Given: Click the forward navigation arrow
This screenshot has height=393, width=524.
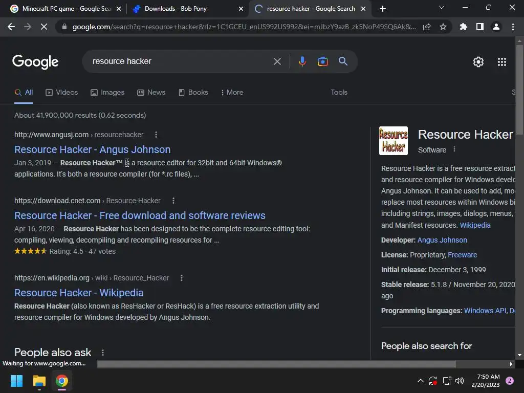Looking at the screenshot, I should pyautogui.click(x=28, y=27).
